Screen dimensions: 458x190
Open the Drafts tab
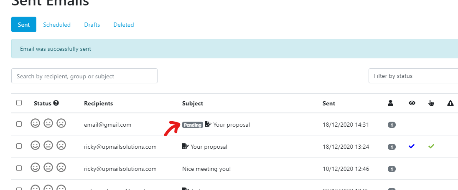(x=92, y=25)
